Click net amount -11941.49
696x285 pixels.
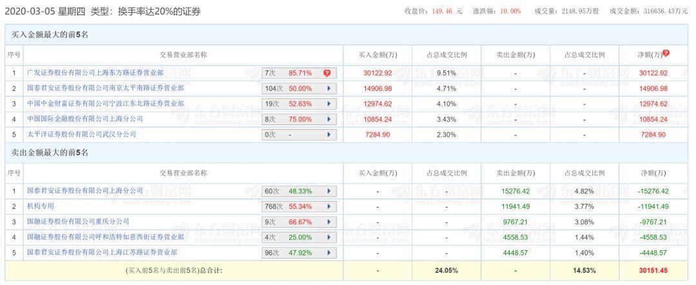pos(653,207)
